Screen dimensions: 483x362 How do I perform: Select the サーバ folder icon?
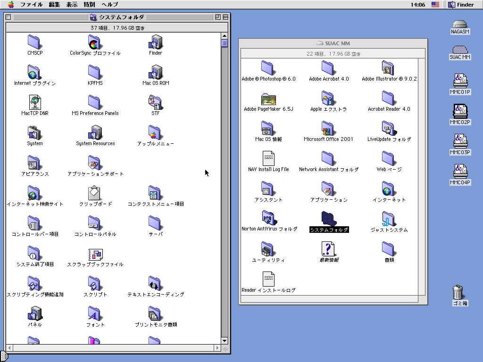click(x=156, y=223)
